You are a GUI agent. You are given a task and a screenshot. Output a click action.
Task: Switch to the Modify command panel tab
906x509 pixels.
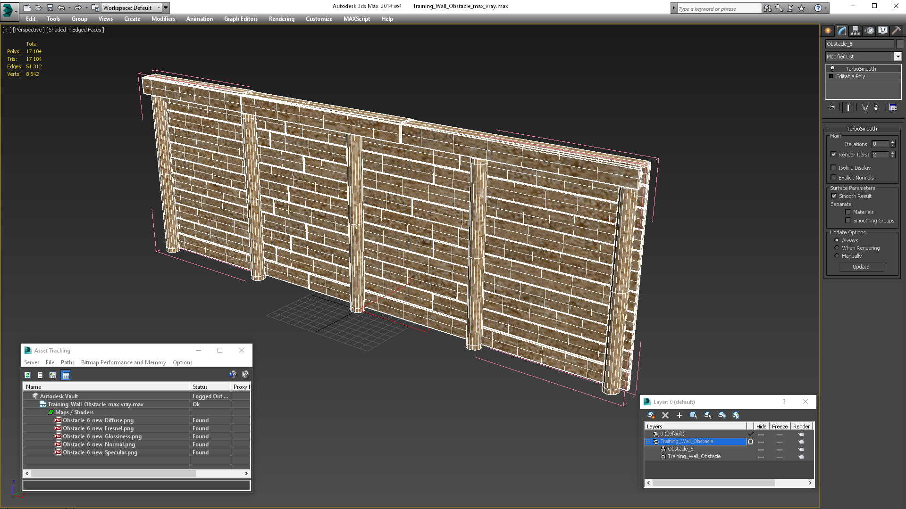coord(842,31)
